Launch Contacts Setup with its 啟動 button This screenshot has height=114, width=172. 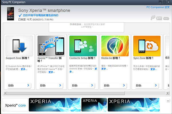83,85
